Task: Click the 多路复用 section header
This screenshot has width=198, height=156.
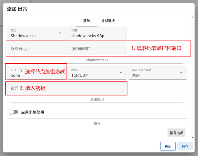Action: [97, 100]
